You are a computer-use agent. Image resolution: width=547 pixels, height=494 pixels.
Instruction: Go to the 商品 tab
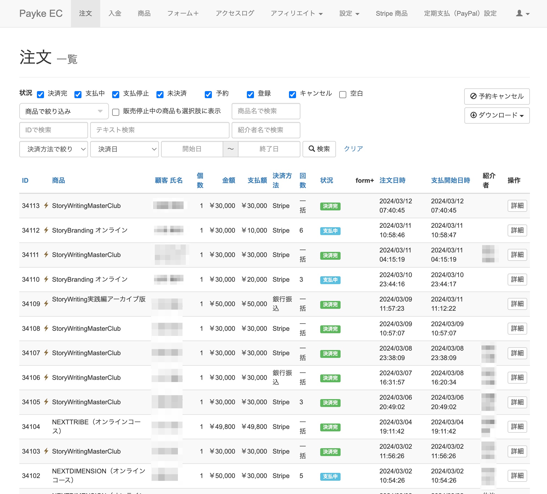(144, 13)
